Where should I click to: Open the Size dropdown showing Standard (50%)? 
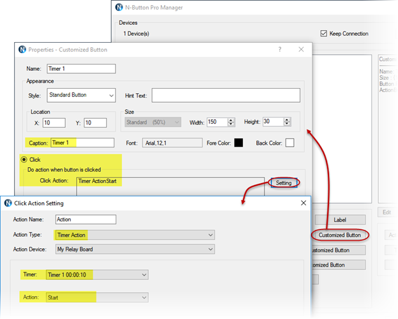[x=153, y=122]
